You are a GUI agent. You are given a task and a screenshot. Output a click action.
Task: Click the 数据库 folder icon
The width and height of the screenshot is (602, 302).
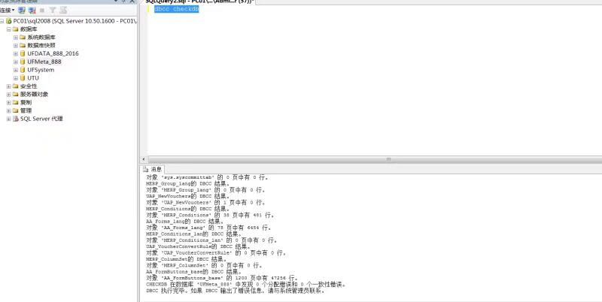(15, 29)
